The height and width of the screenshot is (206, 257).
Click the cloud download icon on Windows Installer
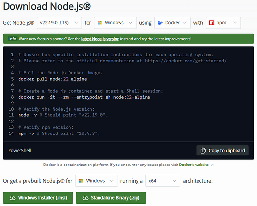point(13,198)
